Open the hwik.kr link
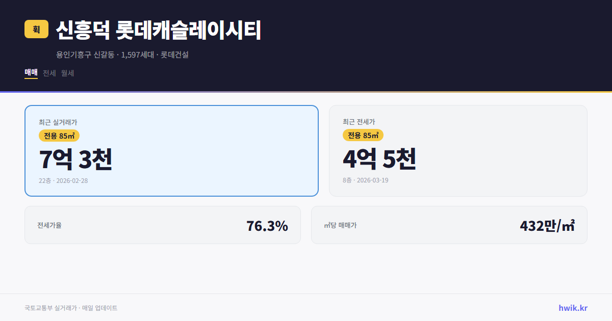612x321 pixels. (x=572, y=307)
